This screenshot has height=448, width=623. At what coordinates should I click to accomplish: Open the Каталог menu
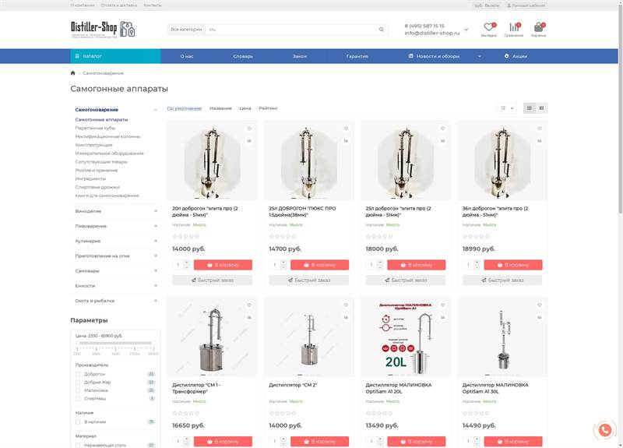click(115, 56)
